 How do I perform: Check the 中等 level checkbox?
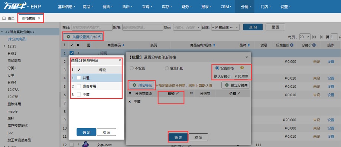point(79,94)
